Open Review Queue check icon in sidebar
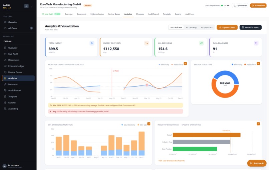The image size is (269, 170). pyautogui.click(x=5, y=72)
